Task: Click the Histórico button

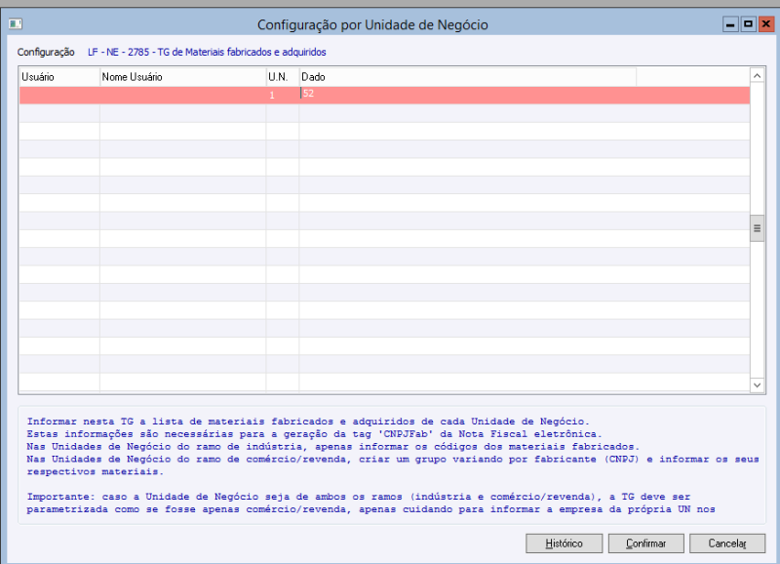Action: click(565, 544)
